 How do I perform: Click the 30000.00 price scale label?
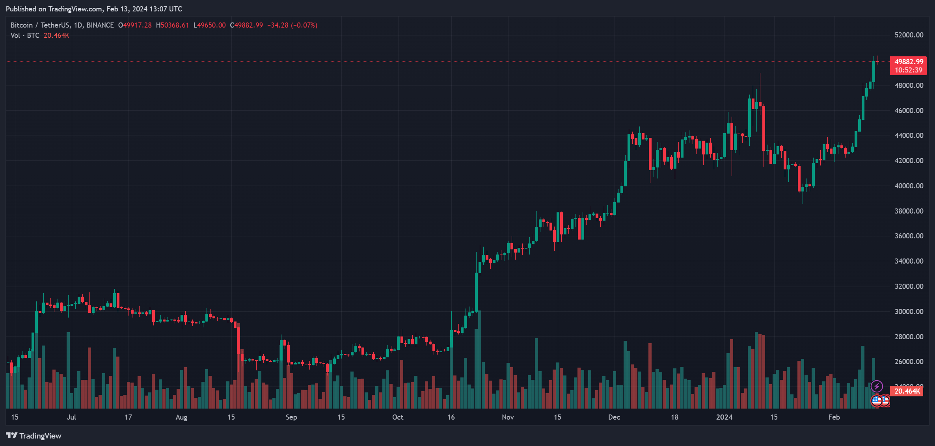[x=909, y=311]
